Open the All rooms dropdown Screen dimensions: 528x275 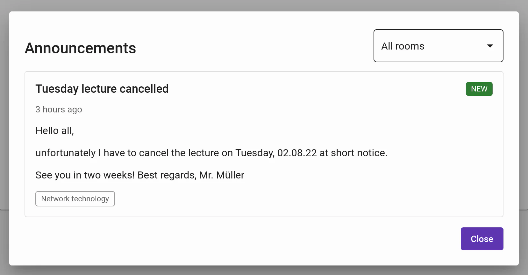tap(438, 46)
